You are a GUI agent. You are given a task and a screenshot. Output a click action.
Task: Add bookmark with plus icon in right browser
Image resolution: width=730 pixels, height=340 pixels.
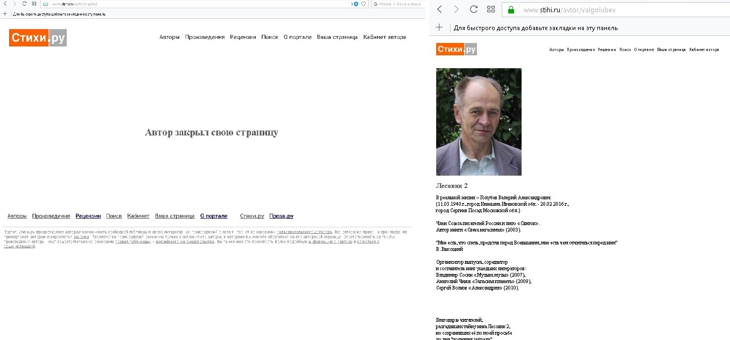[x=439, y=27]
